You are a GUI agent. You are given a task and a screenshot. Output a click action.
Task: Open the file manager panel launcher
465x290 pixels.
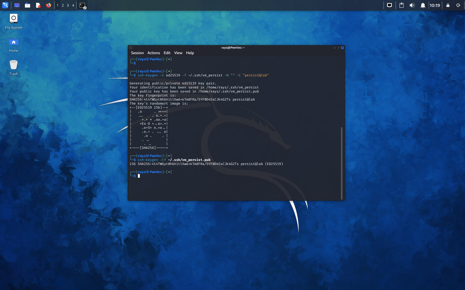(28, 5)
